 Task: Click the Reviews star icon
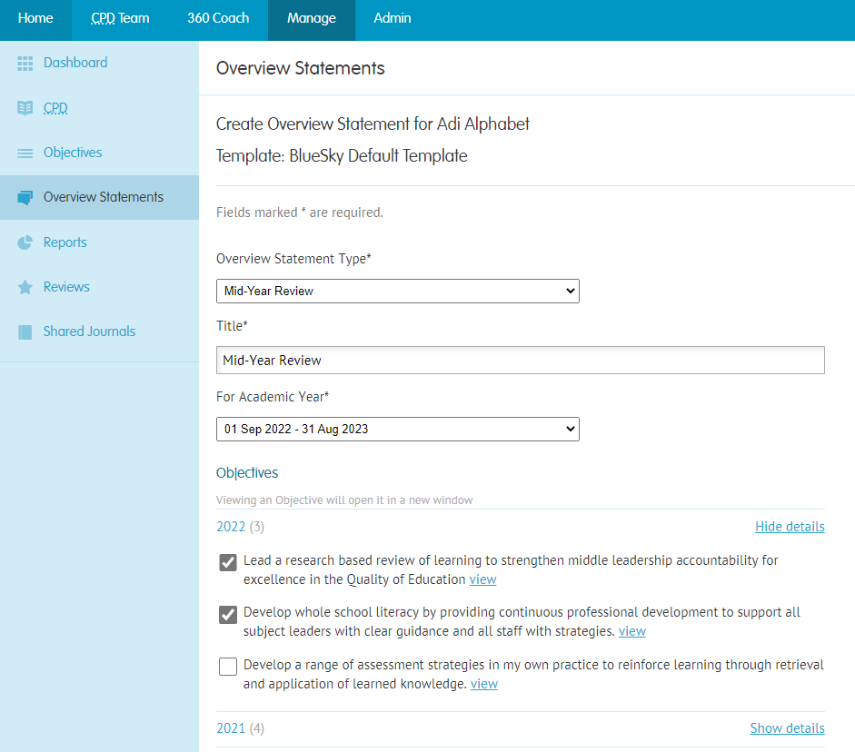point(25,287)
